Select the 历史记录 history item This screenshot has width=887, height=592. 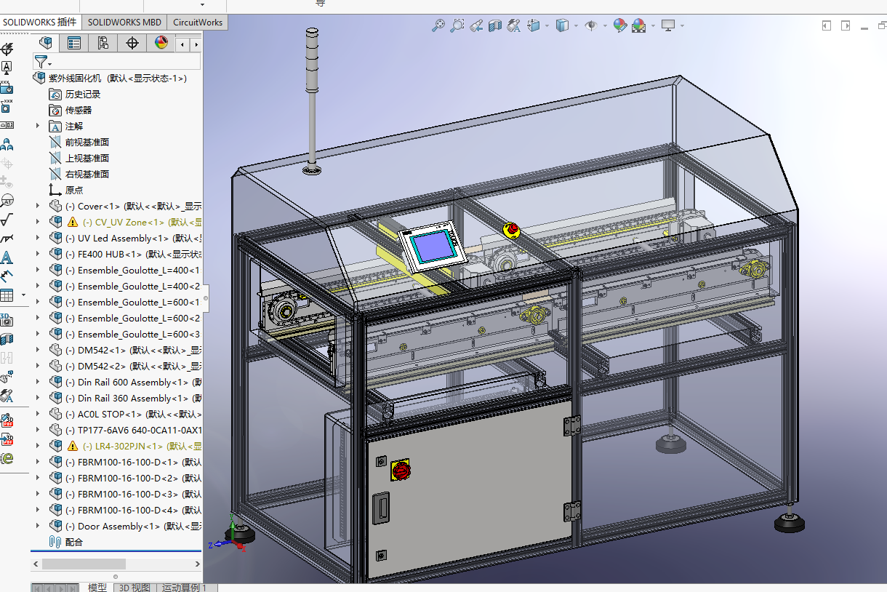(75, 94)
